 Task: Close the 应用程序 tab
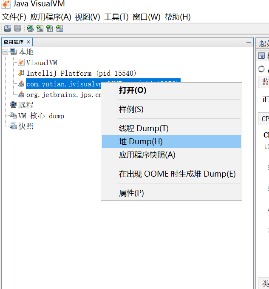28,42
